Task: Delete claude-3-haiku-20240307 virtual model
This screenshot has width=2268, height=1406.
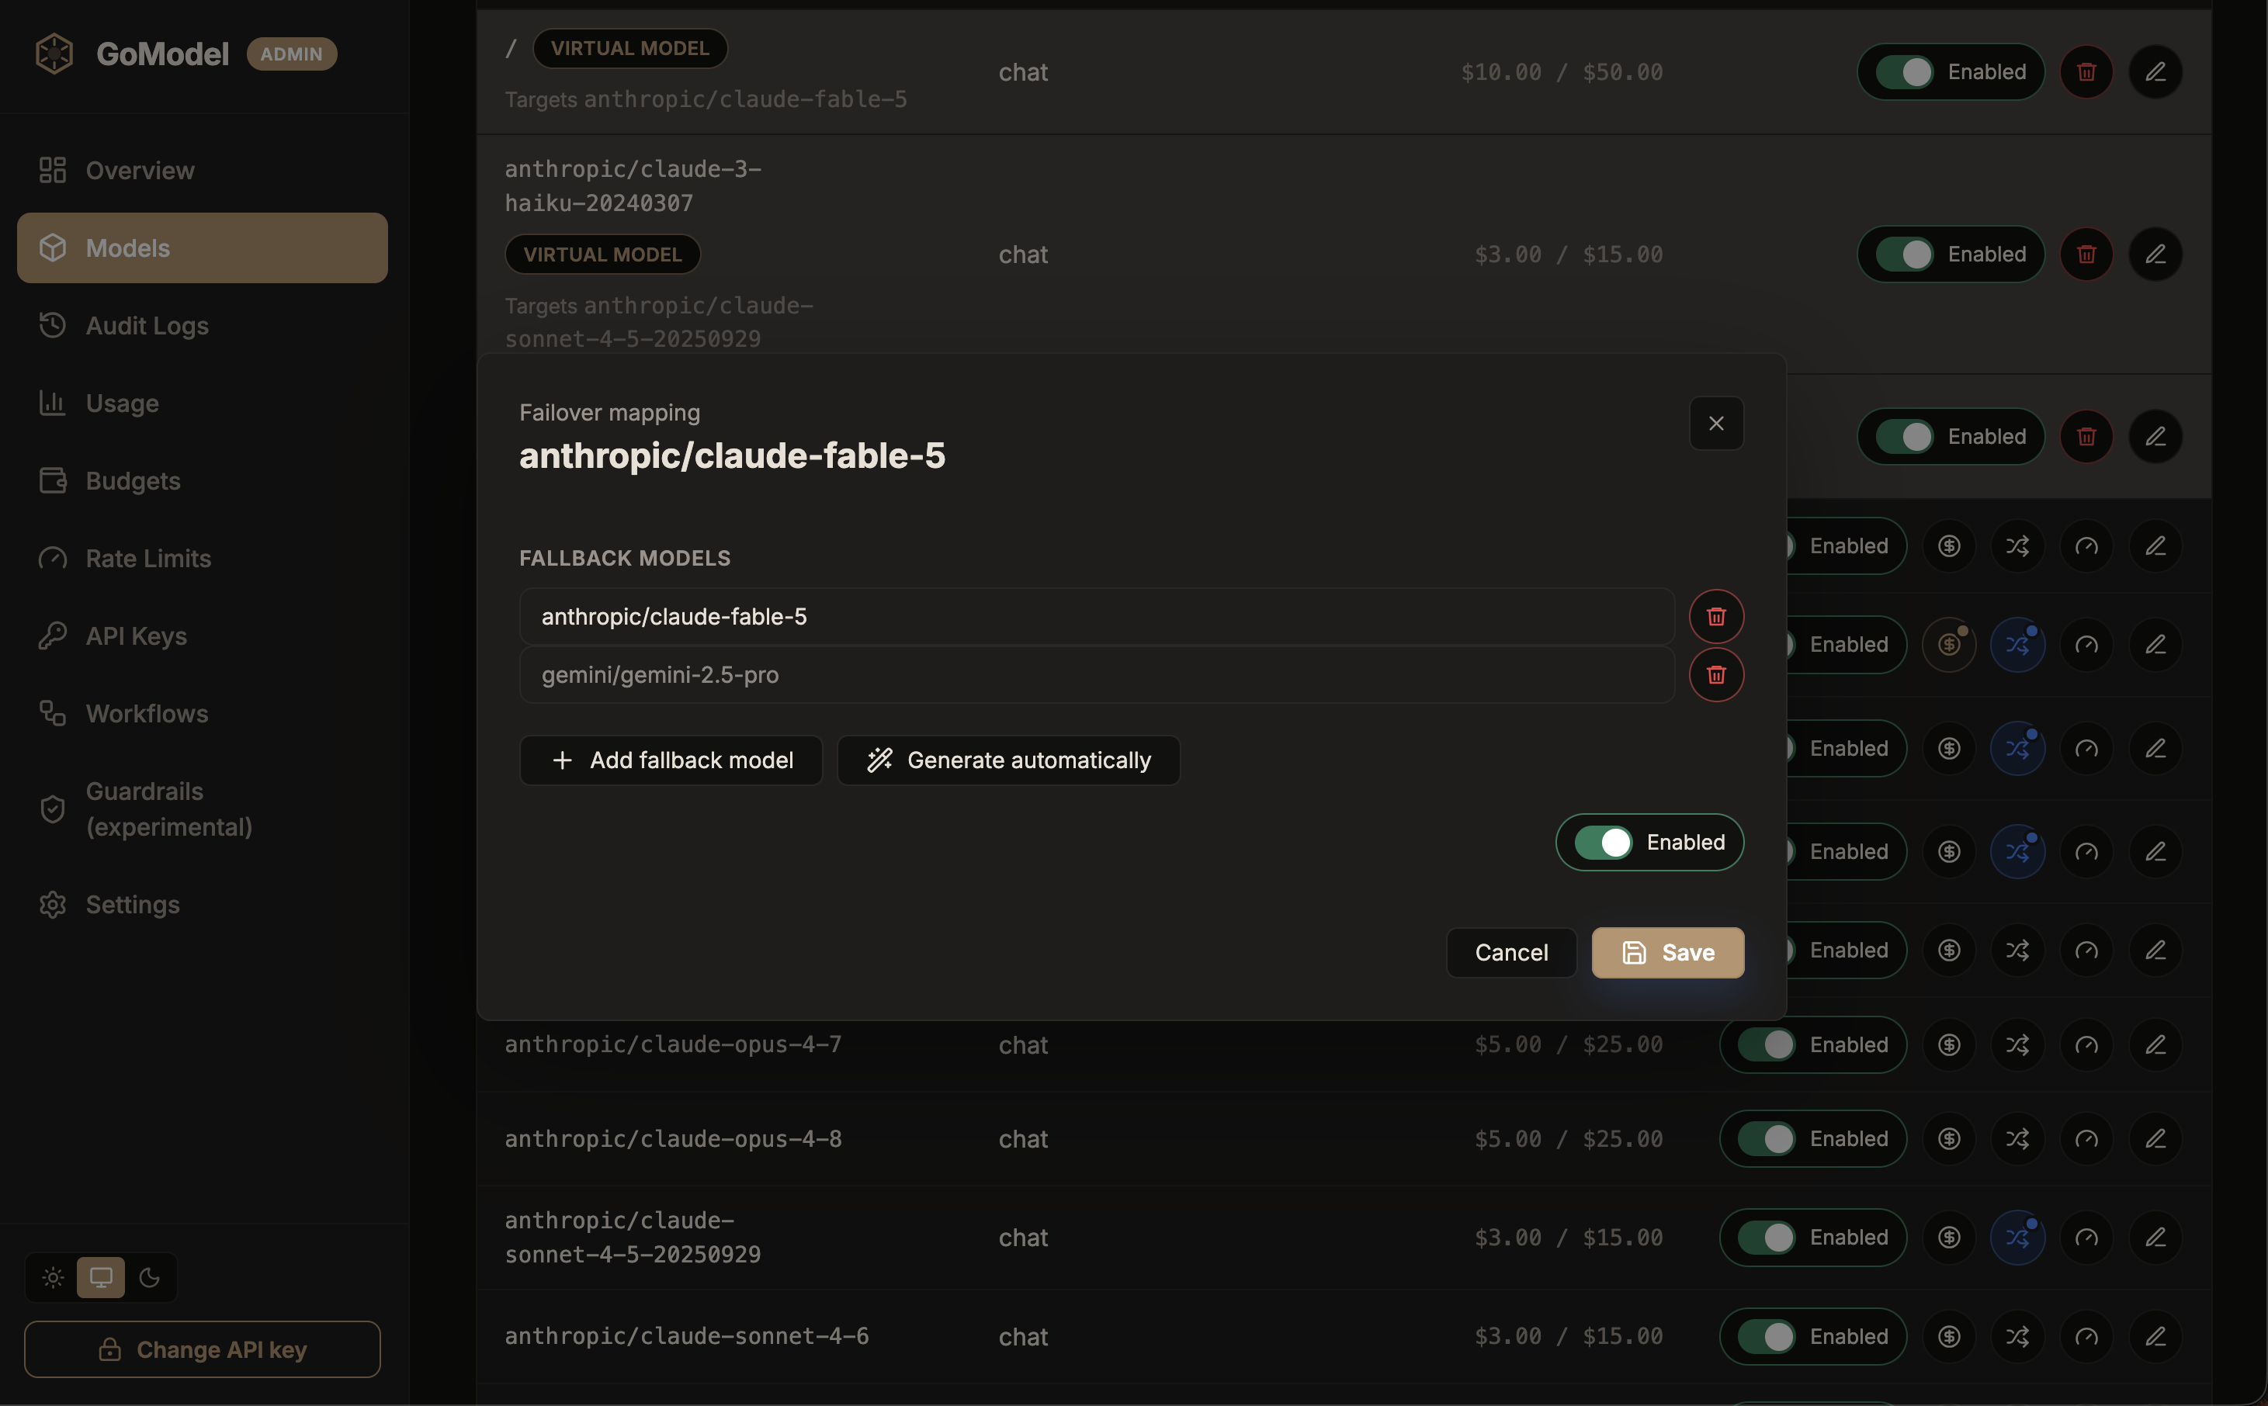Action: 2086,254
